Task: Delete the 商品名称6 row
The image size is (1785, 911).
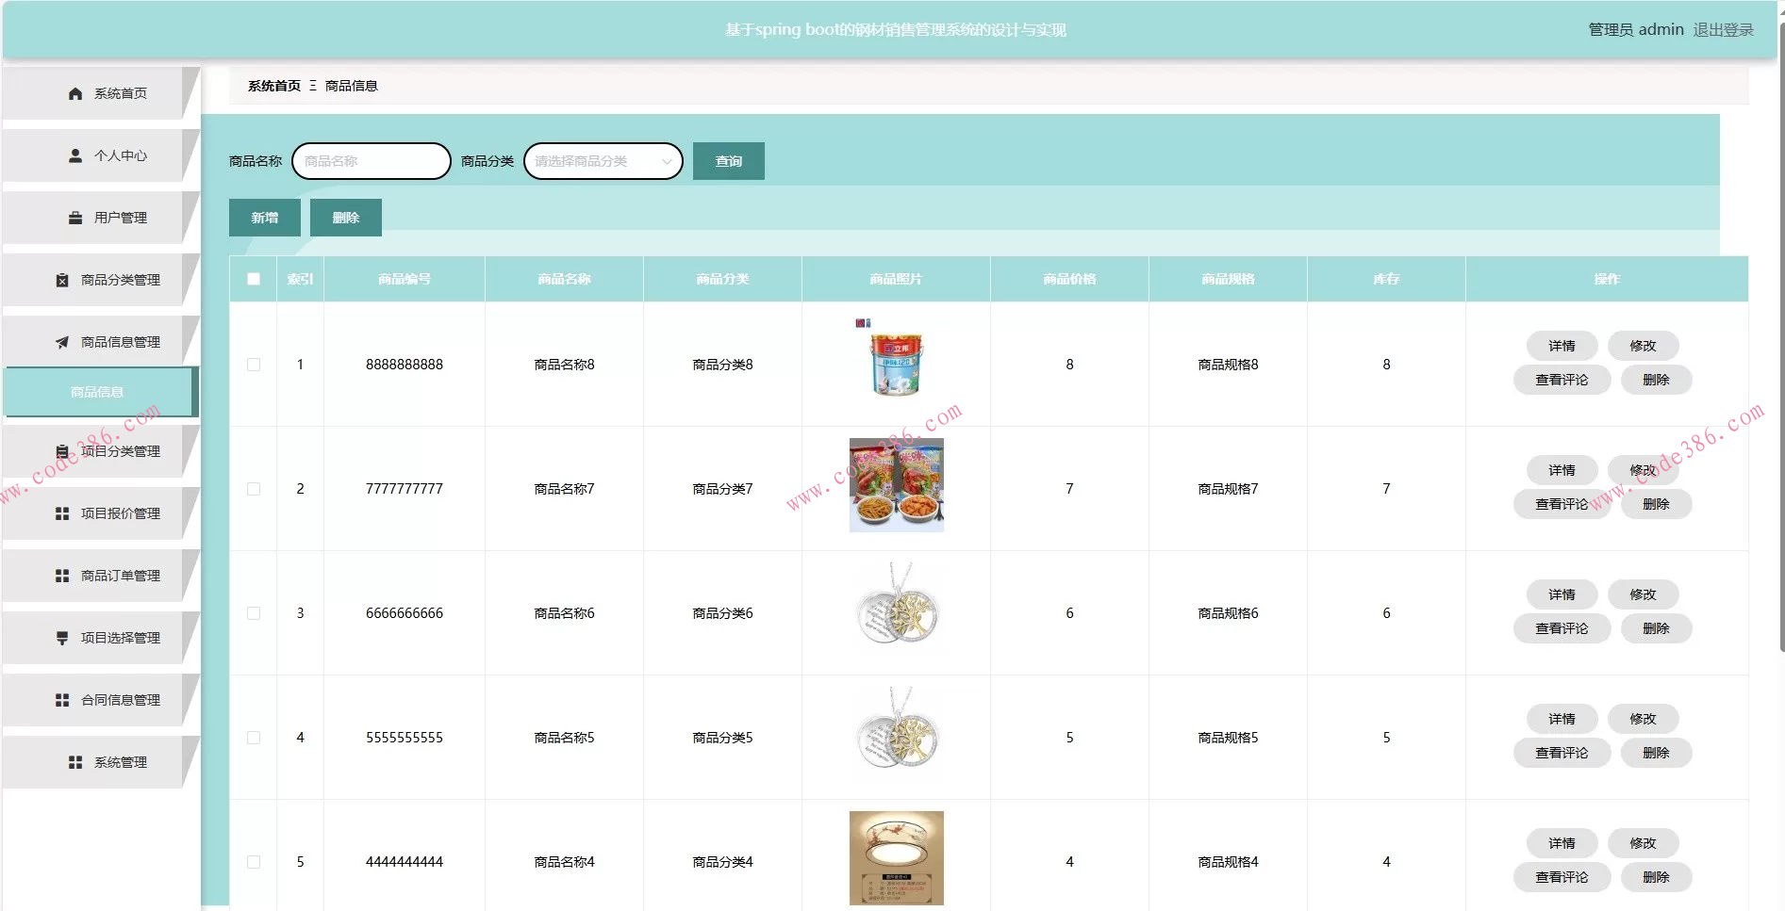Action: click(x=1657, y=628)
